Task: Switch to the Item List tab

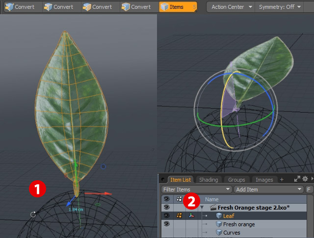Action: (181, 180)
